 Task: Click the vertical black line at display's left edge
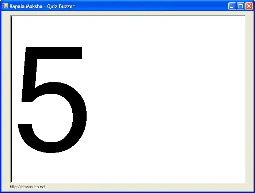tap(11, 99)
